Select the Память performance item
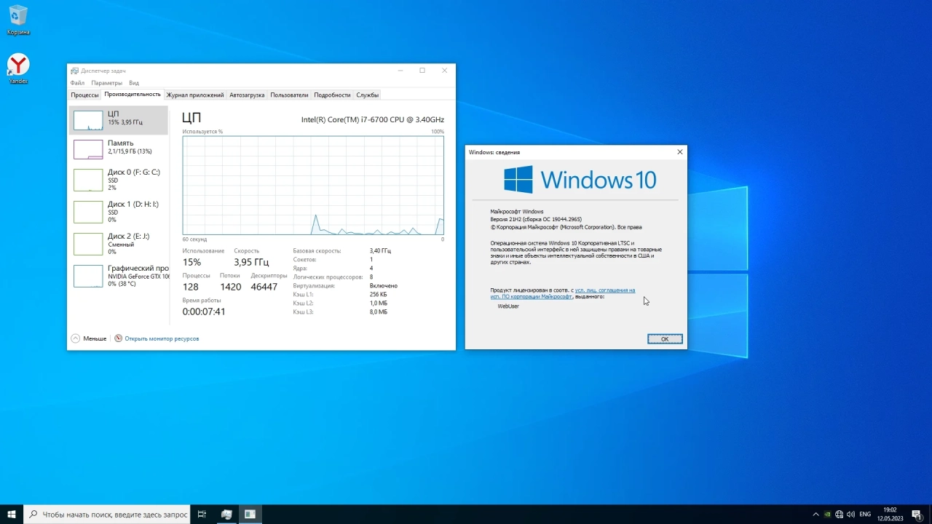Screen dimensions: 932x524 [x=119, y=148]
